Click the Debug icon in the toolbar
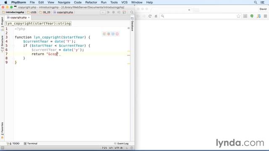The width and height of the screenshot is (269, 151). [x=113, y=12]
